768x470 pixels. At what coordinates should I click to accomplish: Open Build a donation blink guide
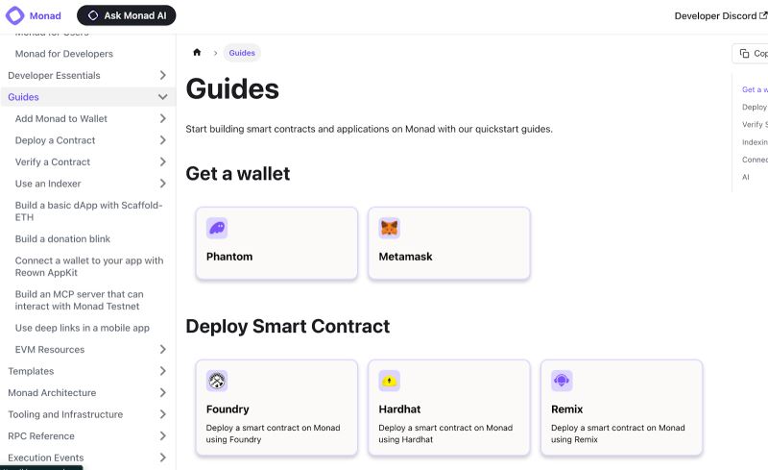coord(62,239)
